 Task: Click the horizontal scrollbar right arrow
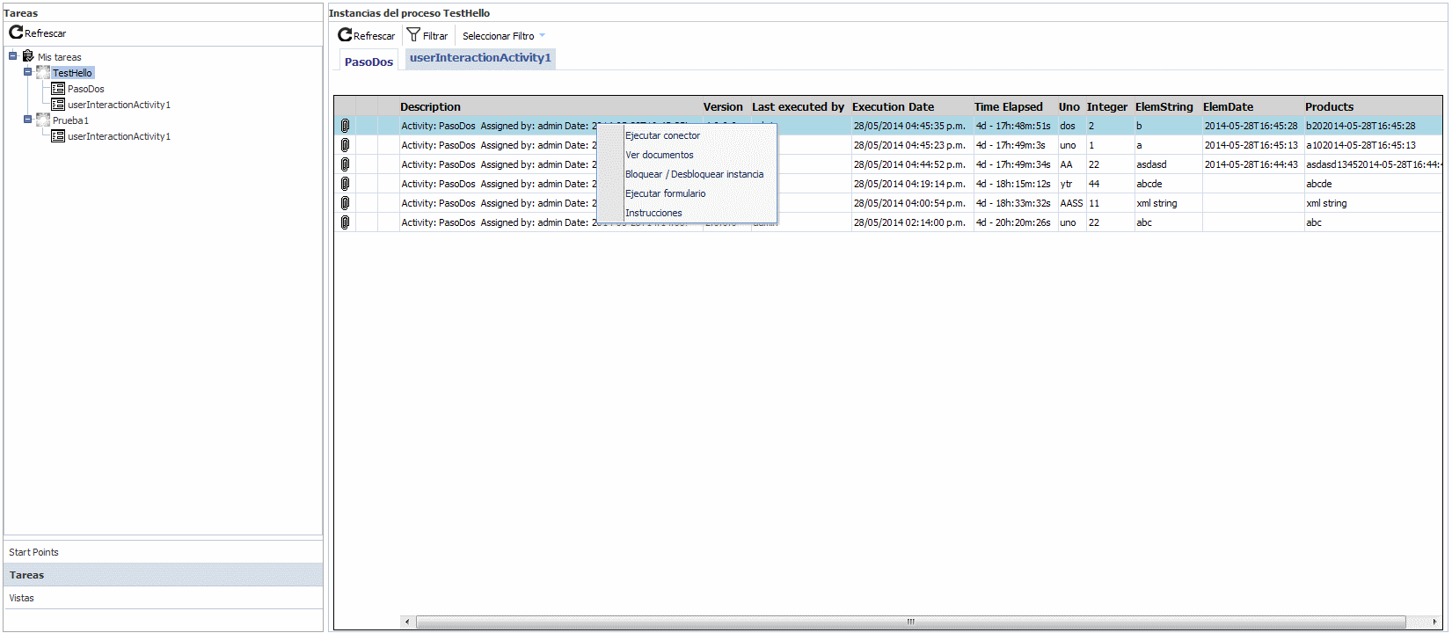point(1434,622)
